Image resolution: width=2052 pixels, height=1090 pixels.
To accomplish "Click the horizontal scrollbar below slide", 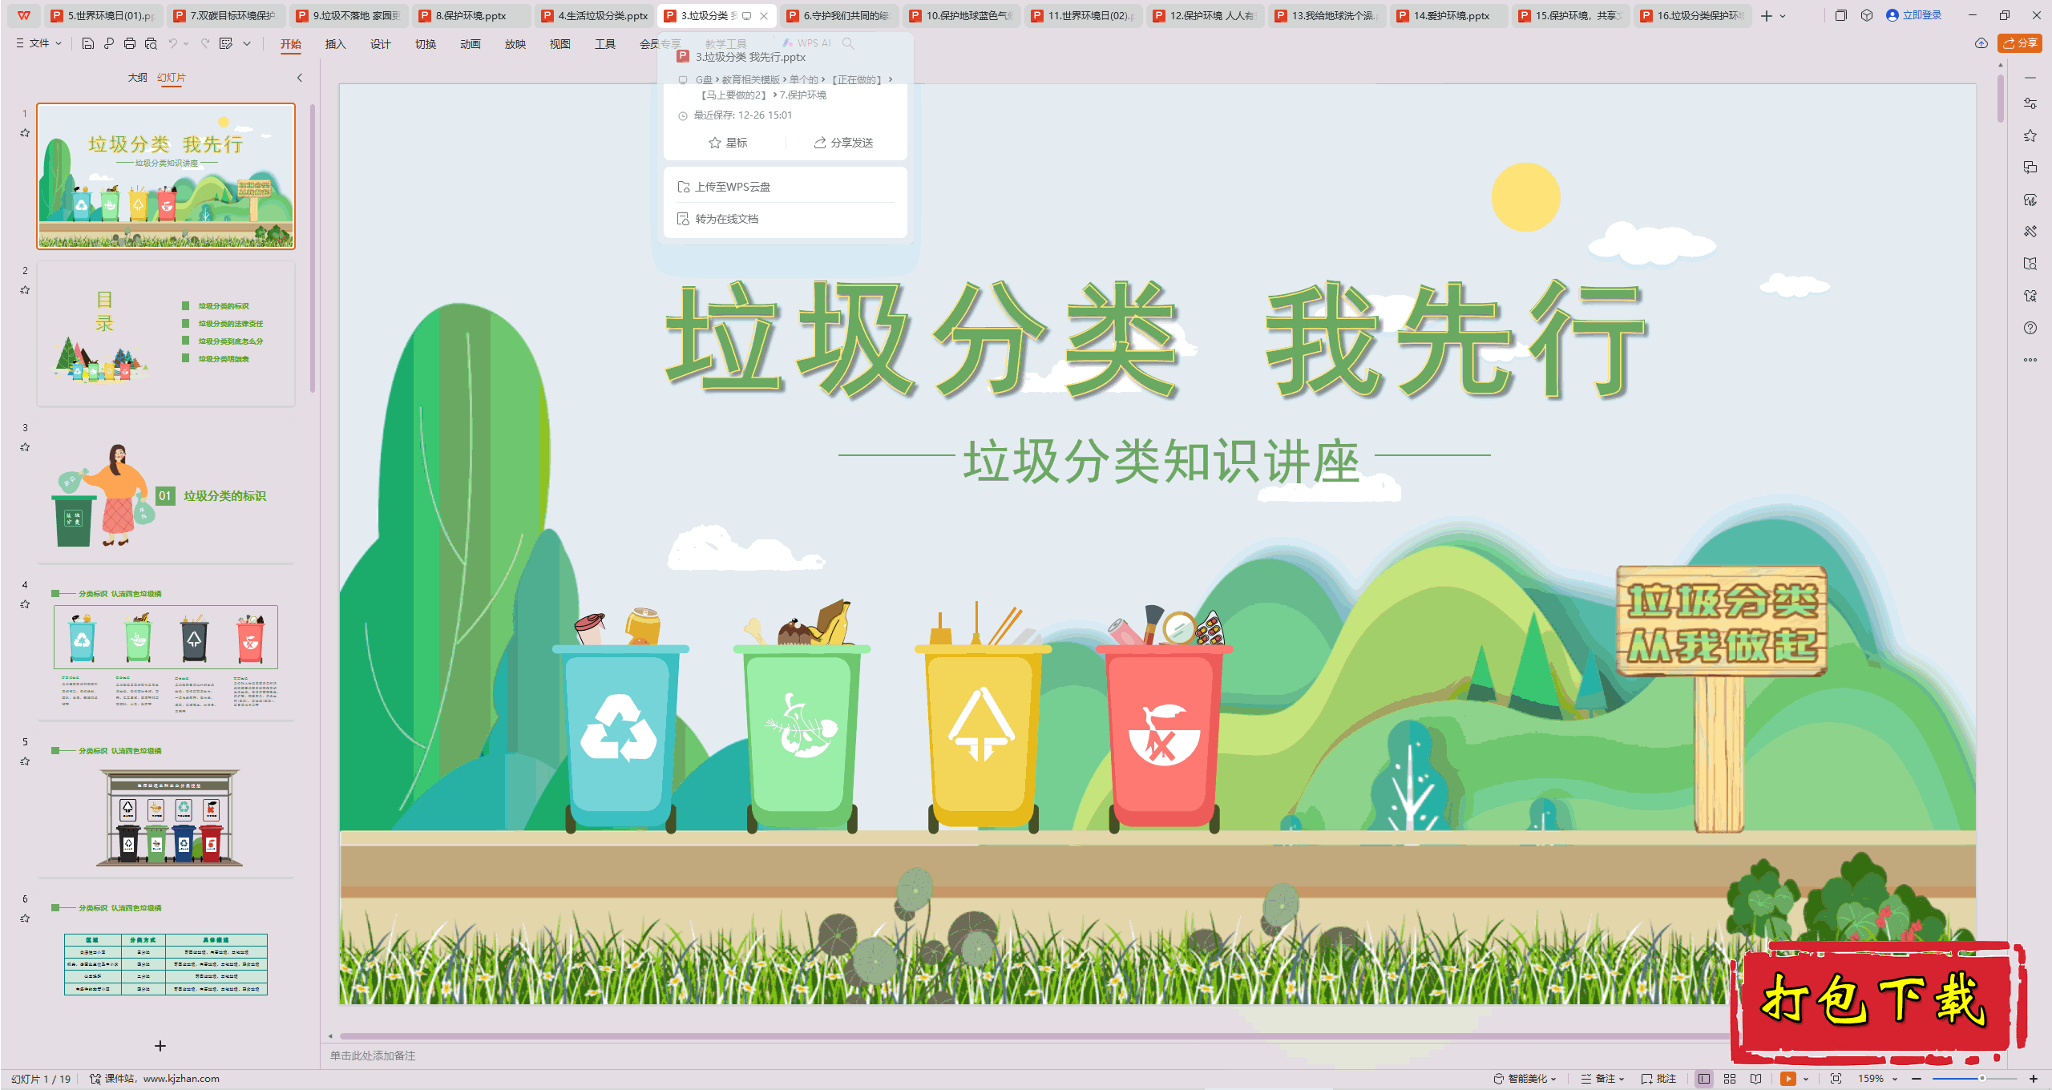I will (1034, 1036).
